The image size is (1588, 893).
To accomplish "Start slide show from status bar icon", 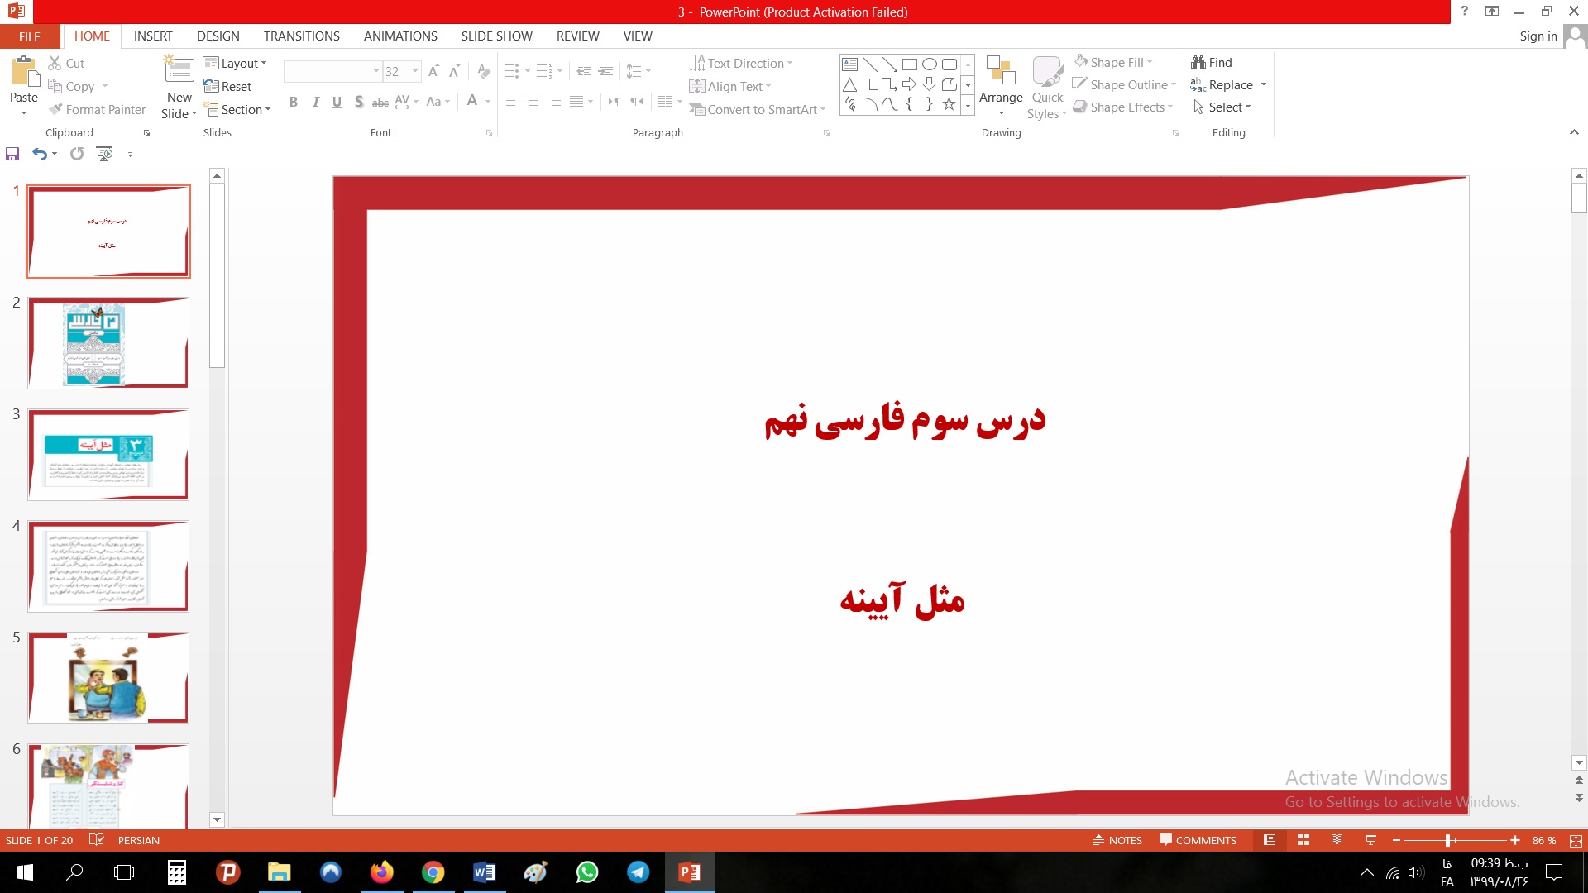I will 1370,840.
